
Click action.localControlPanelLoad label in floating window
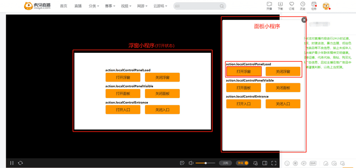pyautogui.click(x=128, y=70)
